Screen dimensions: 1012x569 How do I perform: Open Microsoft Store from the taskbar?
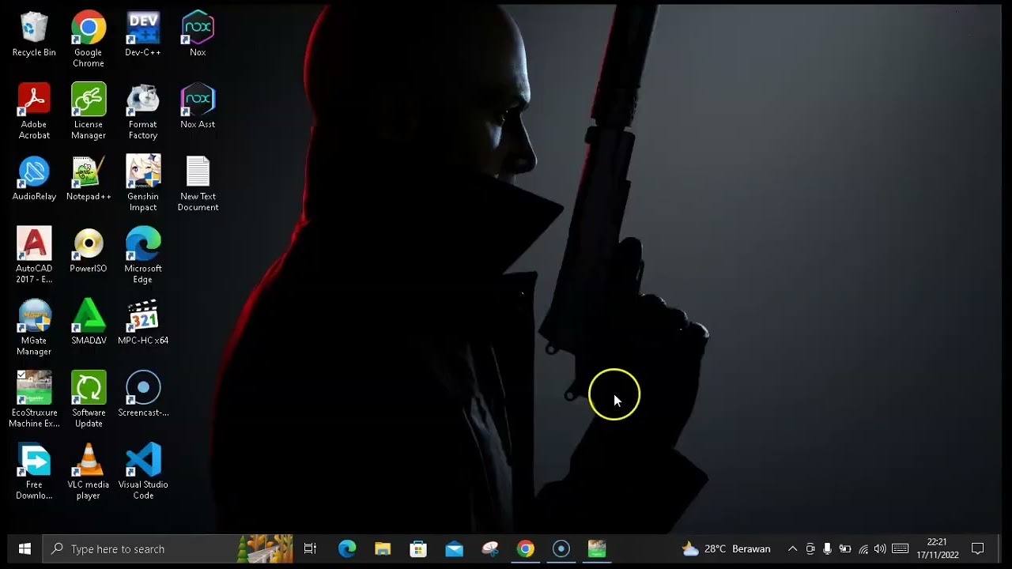point(418,548)
